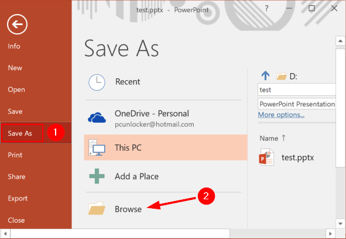
Task: Minimize the PowerPoint window
Action: pos(289,8)
